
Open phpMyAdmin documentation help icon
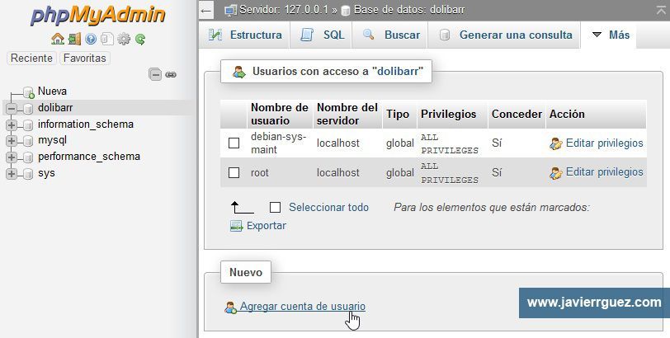click(x=91, y=40)
